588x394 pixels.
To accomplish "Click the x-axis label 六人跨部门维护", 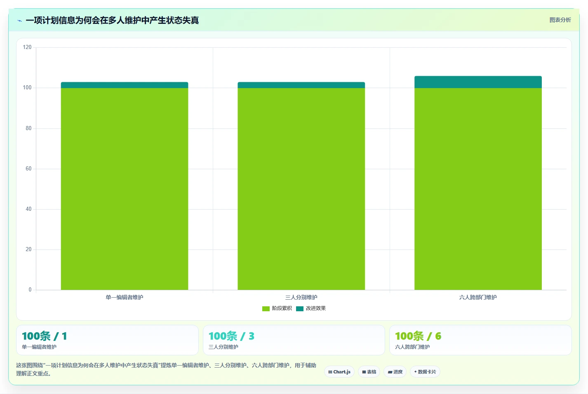I will [x=478, y=297].
